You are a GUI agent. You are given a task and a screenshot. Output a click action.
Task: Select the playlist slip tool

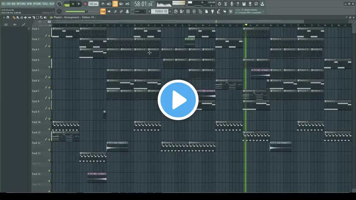(29, 17)
